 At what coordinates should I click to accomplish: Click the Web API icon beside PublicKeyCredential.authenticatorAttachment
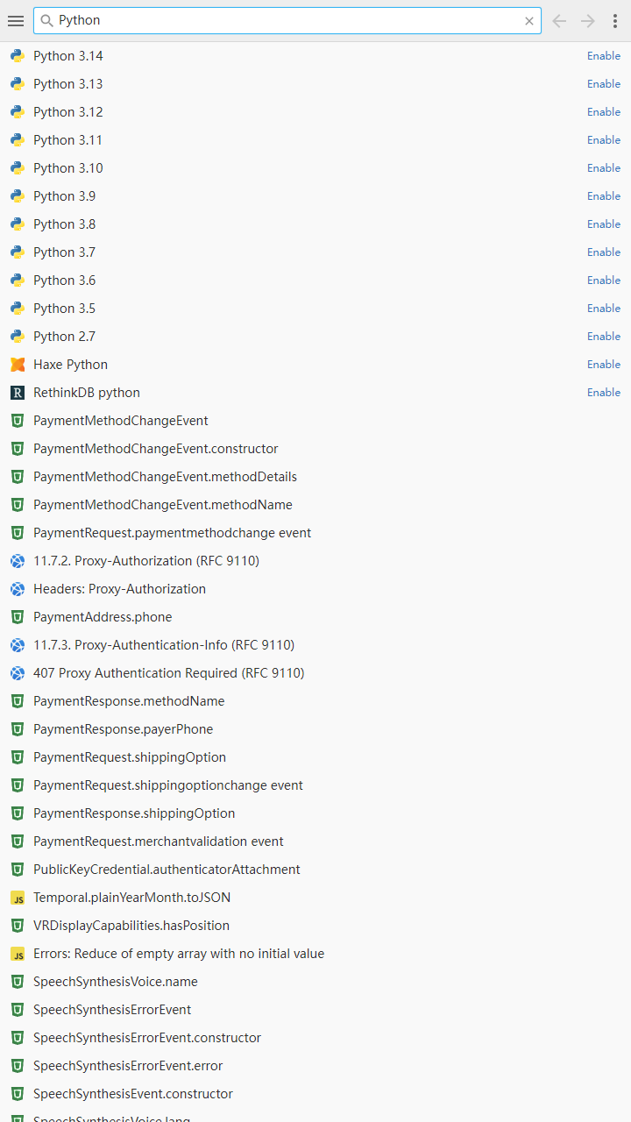coord(18,870)
